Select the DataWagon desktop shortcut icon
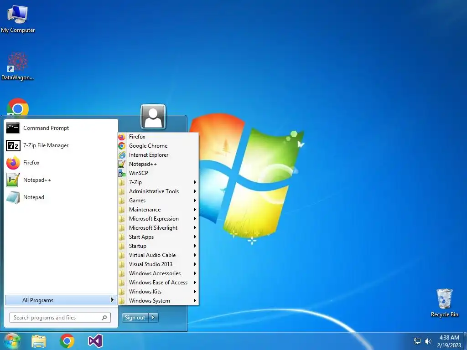The width and height of the screenshot is (467, 350). [18, 62]
